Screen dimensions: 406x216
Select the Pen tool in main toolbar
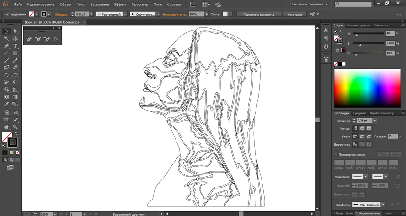[x=6, y=46]
